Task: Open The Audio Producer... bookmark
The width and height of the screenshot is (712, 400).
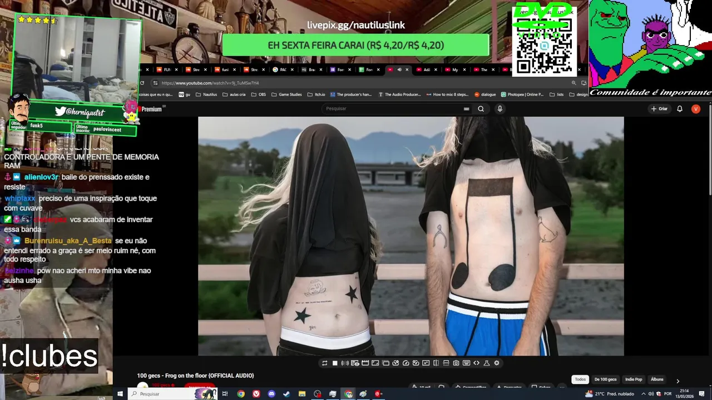Action: click(x=399, y=94)
